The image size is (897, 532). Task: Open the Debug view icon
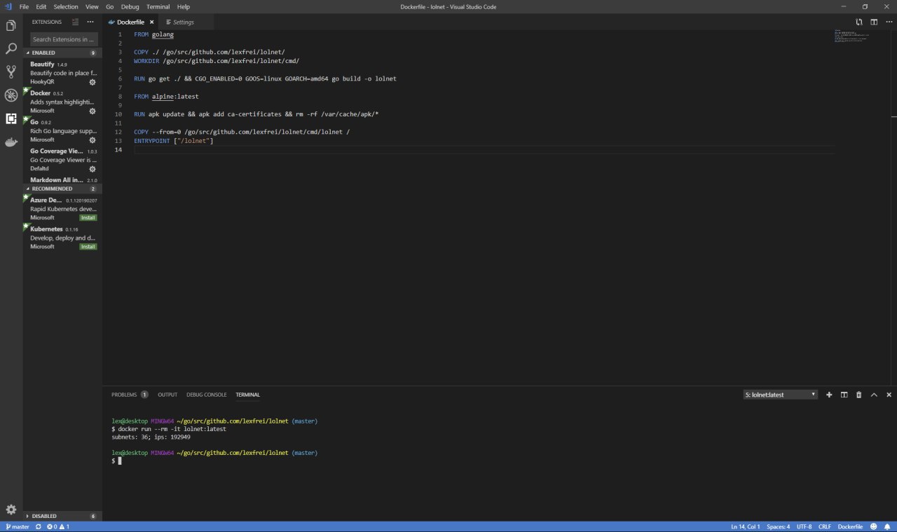11,95
